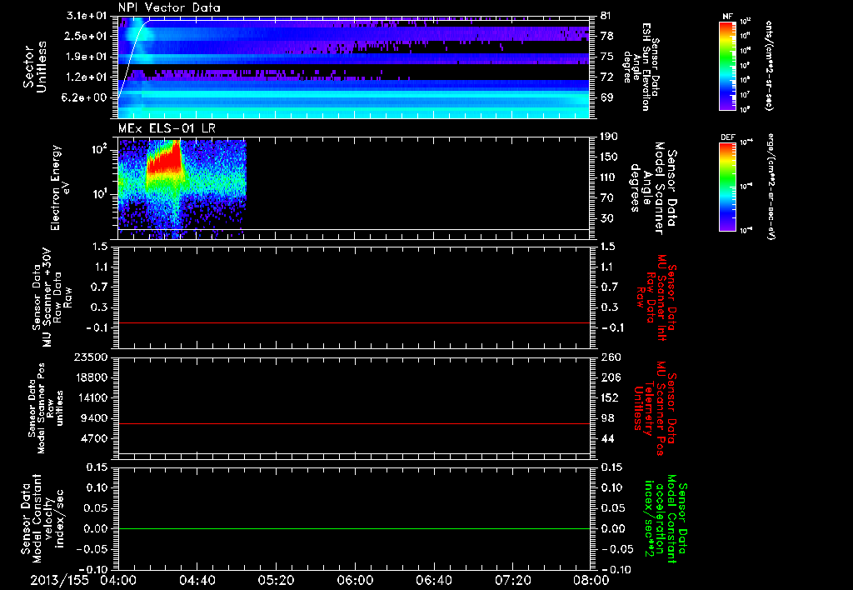Click the 06:00 time tick label
The image size is (853, 590).
(355, 580)
